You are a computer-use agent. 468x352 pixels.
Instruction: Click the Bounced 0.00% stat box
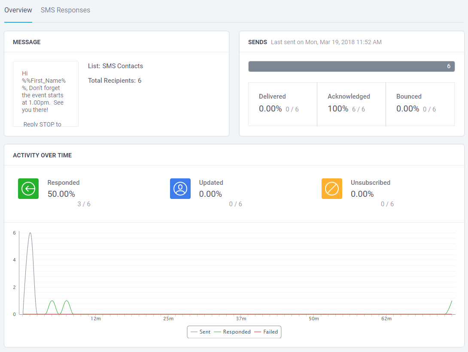(420, 104)
